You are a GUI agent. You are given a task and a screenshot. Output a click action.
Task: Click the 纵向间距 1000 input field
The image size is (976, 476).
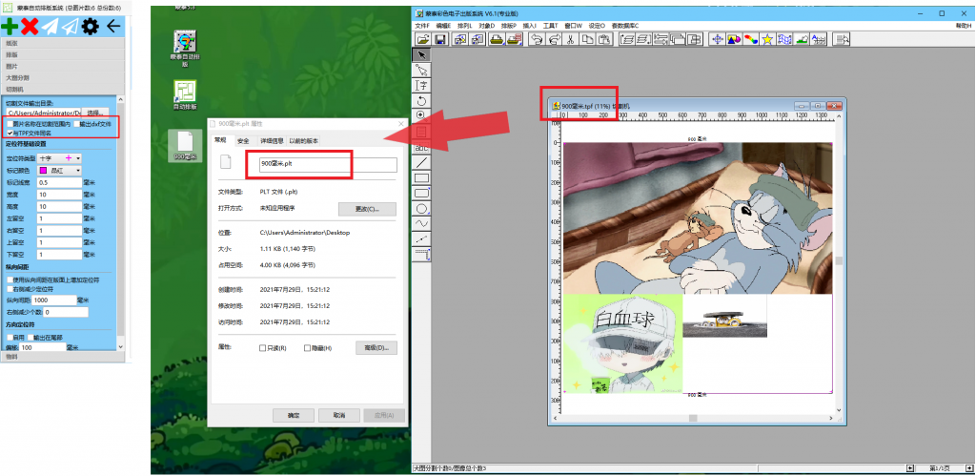(x=53, y=300)
